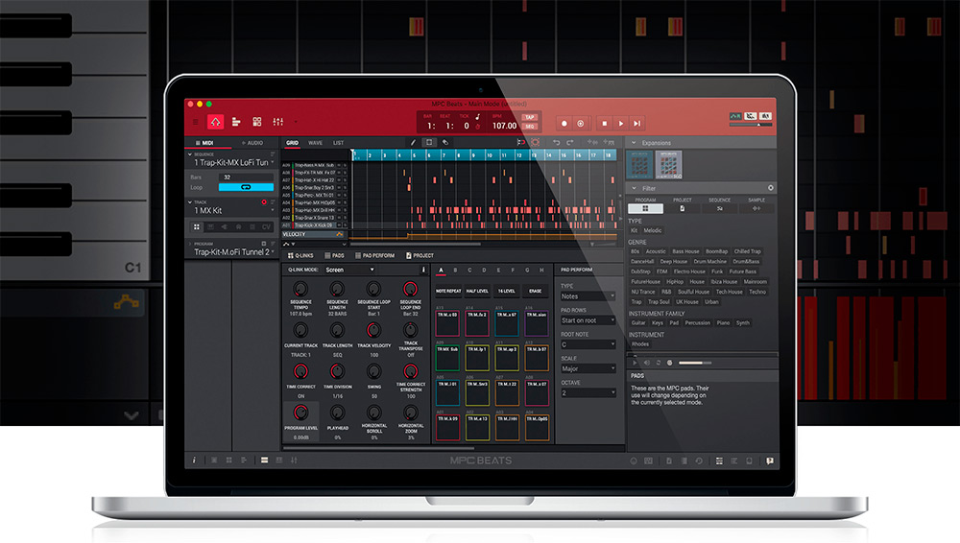Image resolution: width=960 pixels, height=543 pixels.
Task: Click the Record button
Action: click(x=564, y=123)
